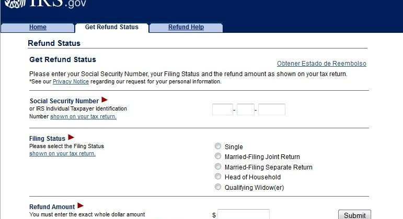Select the Single filing status
The height and width of the screenshot is (219, 403).
click(x=218, y=146)
